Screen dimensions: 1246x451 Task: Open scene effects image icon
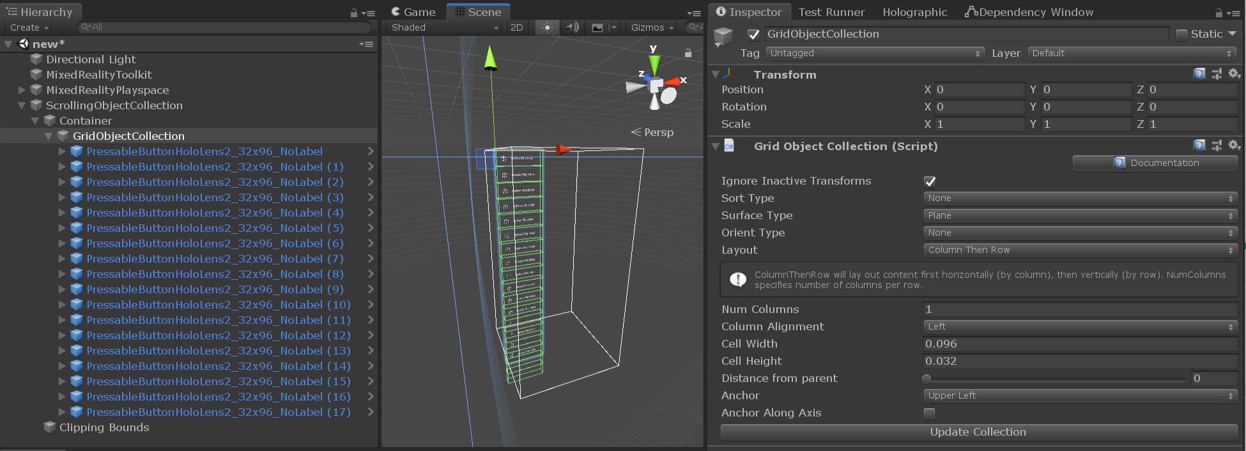coord(597,27)
